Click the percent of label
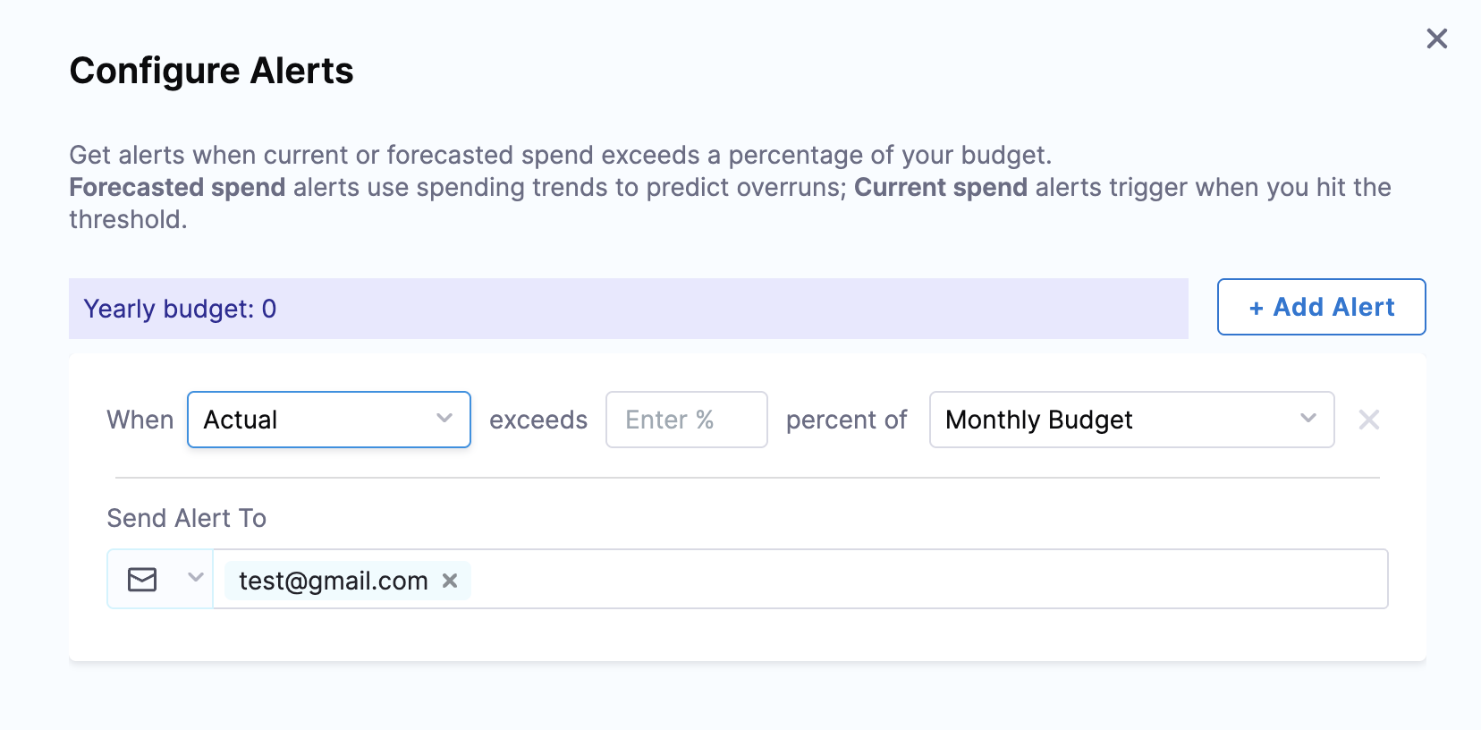The image size is (1481, 730). click(846, 420)
